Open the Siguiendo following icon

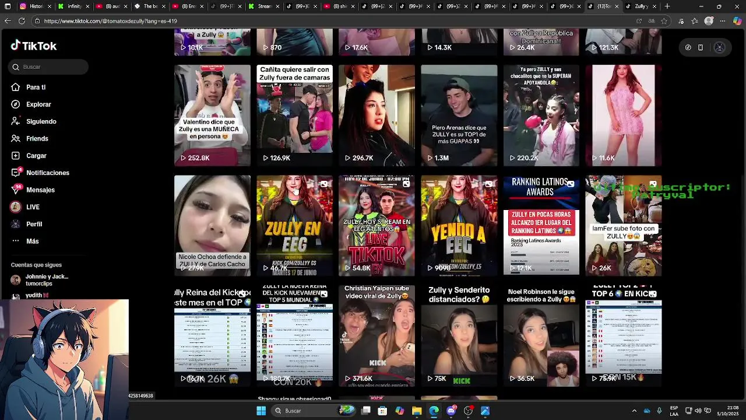click(x=15, y=121)
